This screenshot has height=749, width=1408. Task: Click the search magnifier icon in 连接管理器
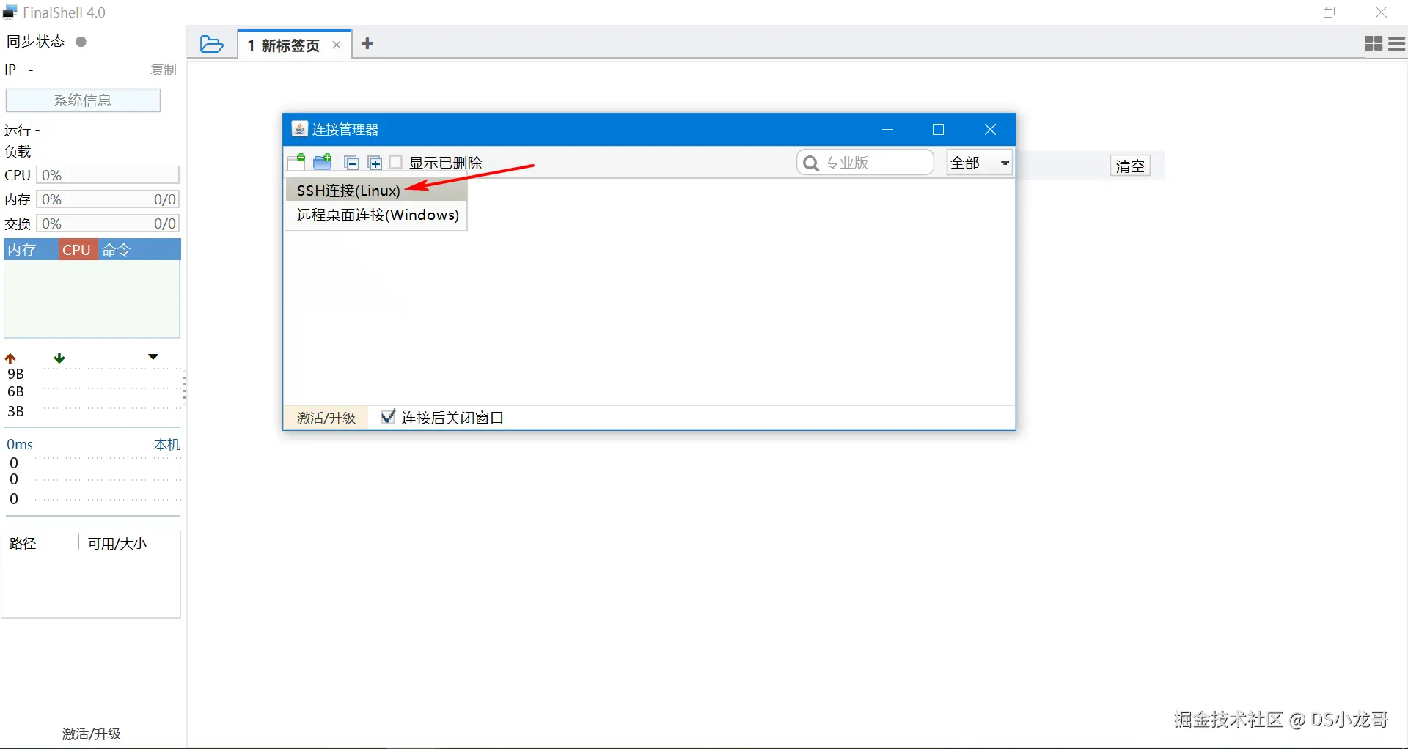[810, 163]
